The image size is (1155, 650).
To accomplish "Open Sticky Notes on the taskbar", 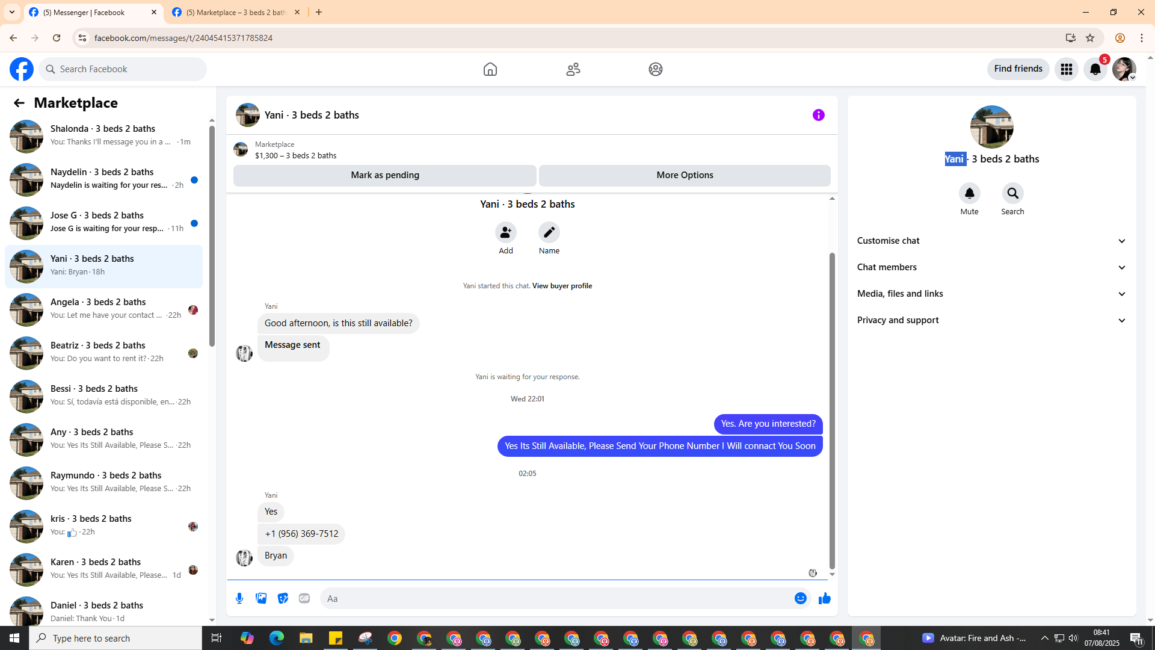I will click(336, 638).
